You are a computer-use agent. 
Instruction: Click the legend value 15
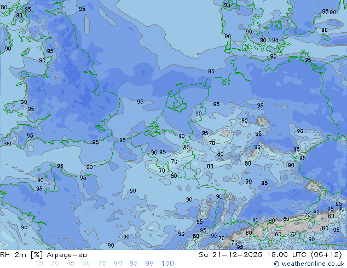pos(39,264)
